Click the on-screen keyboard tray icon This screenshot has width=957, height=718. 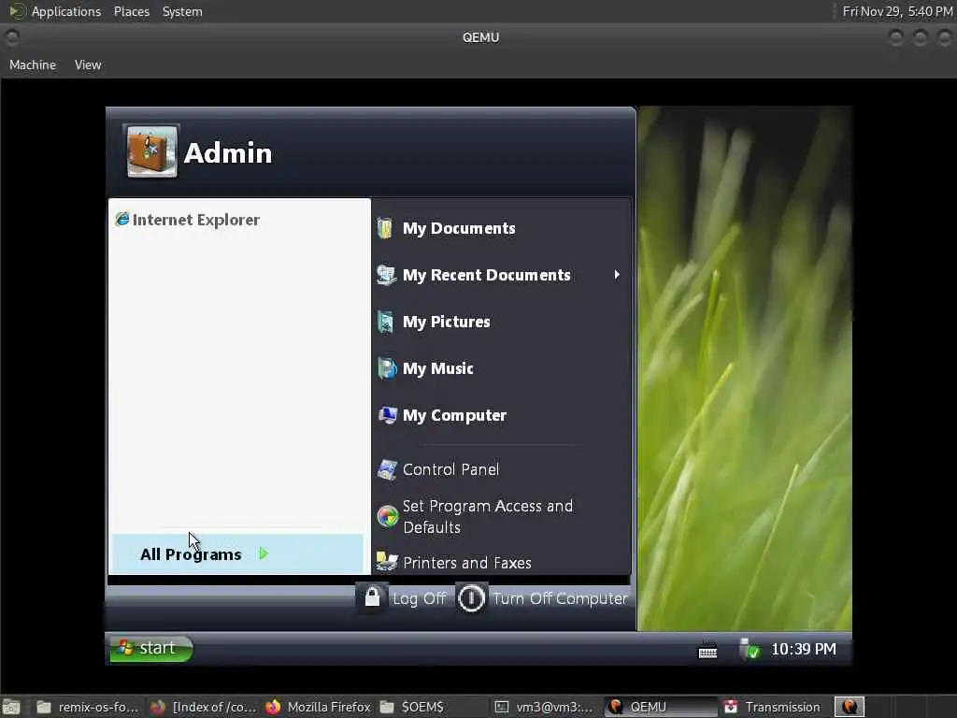point(707,650)
